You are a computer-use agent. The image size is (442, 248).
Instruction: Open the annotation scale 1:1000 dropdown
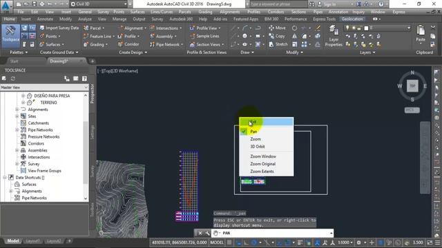(x=345, y=242)
